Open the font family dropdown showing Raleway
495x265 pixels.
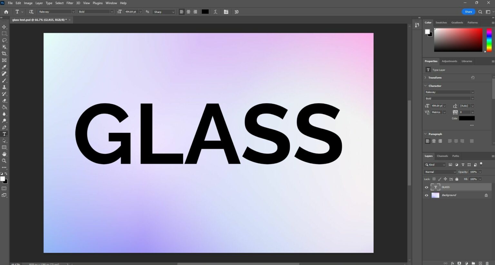(73, 12)
